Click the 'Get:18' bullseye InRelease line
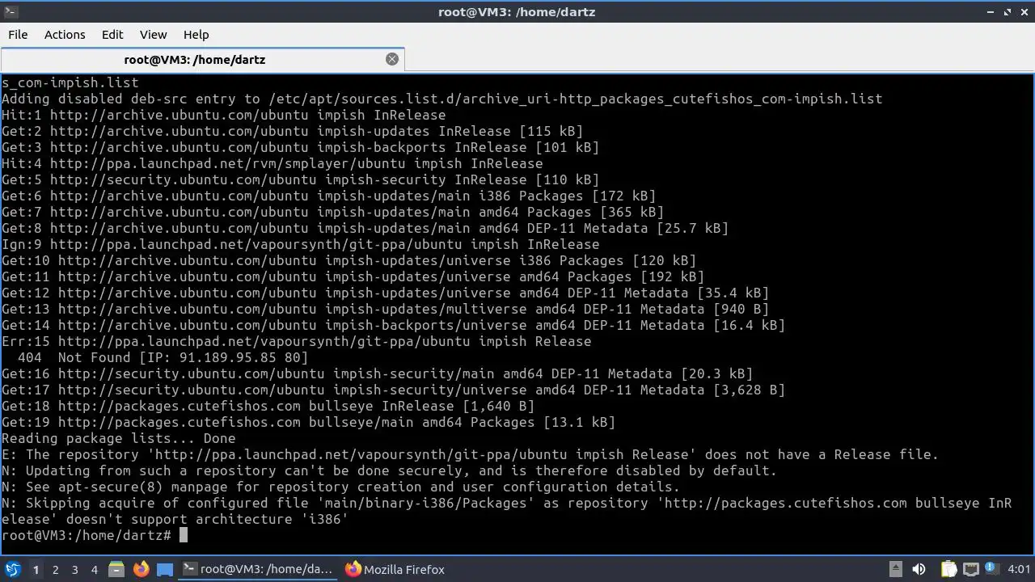The height and width of the screenshot is (582, 1035). 268,406
